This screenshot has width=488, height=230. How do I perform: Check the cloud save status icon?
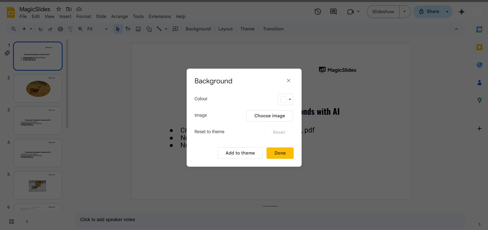(79, 9)
